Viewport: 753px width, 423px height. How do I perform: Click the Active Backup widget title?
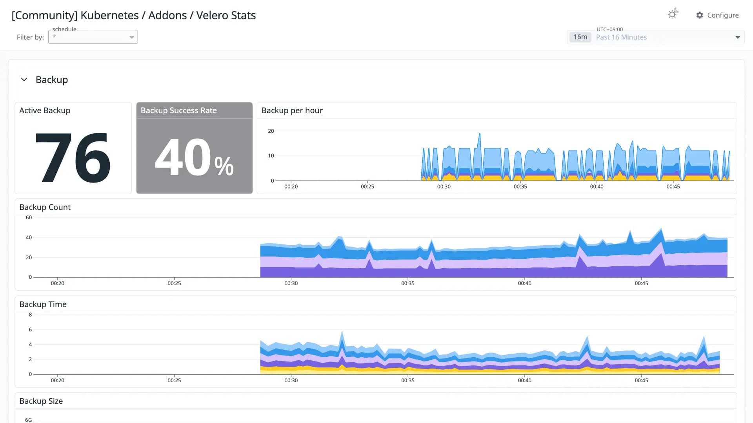(x=45, y=110)
